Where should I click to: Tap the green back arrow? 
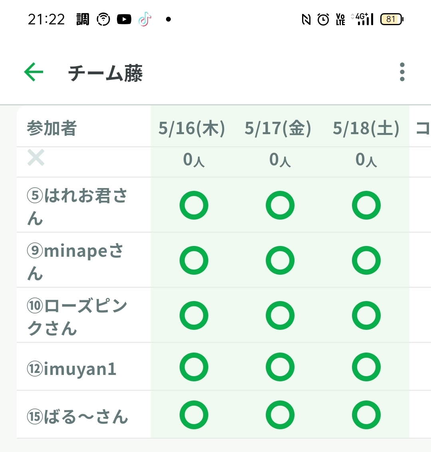click(x=34, y=72)
